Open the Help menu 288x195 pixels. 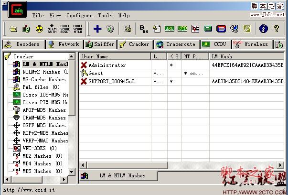124,16
